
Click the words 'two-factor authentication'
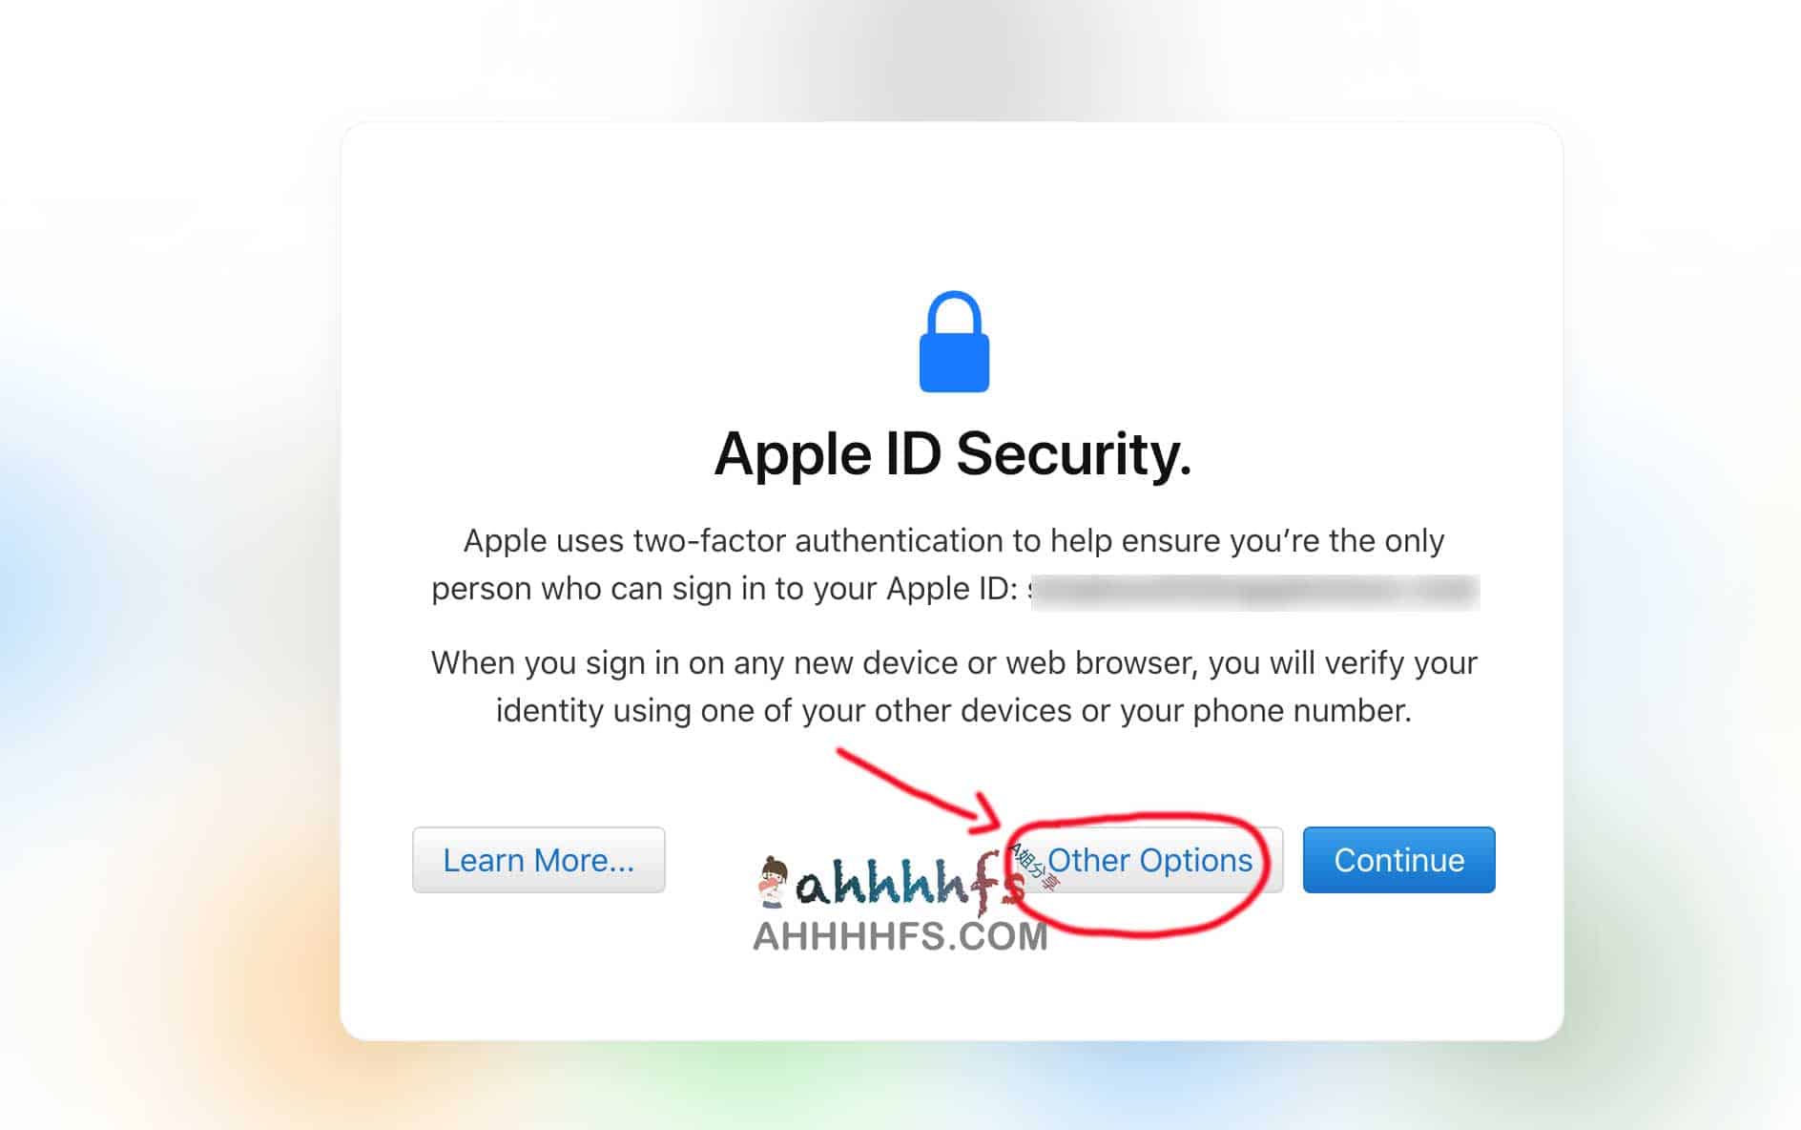(x=818, y=541)
